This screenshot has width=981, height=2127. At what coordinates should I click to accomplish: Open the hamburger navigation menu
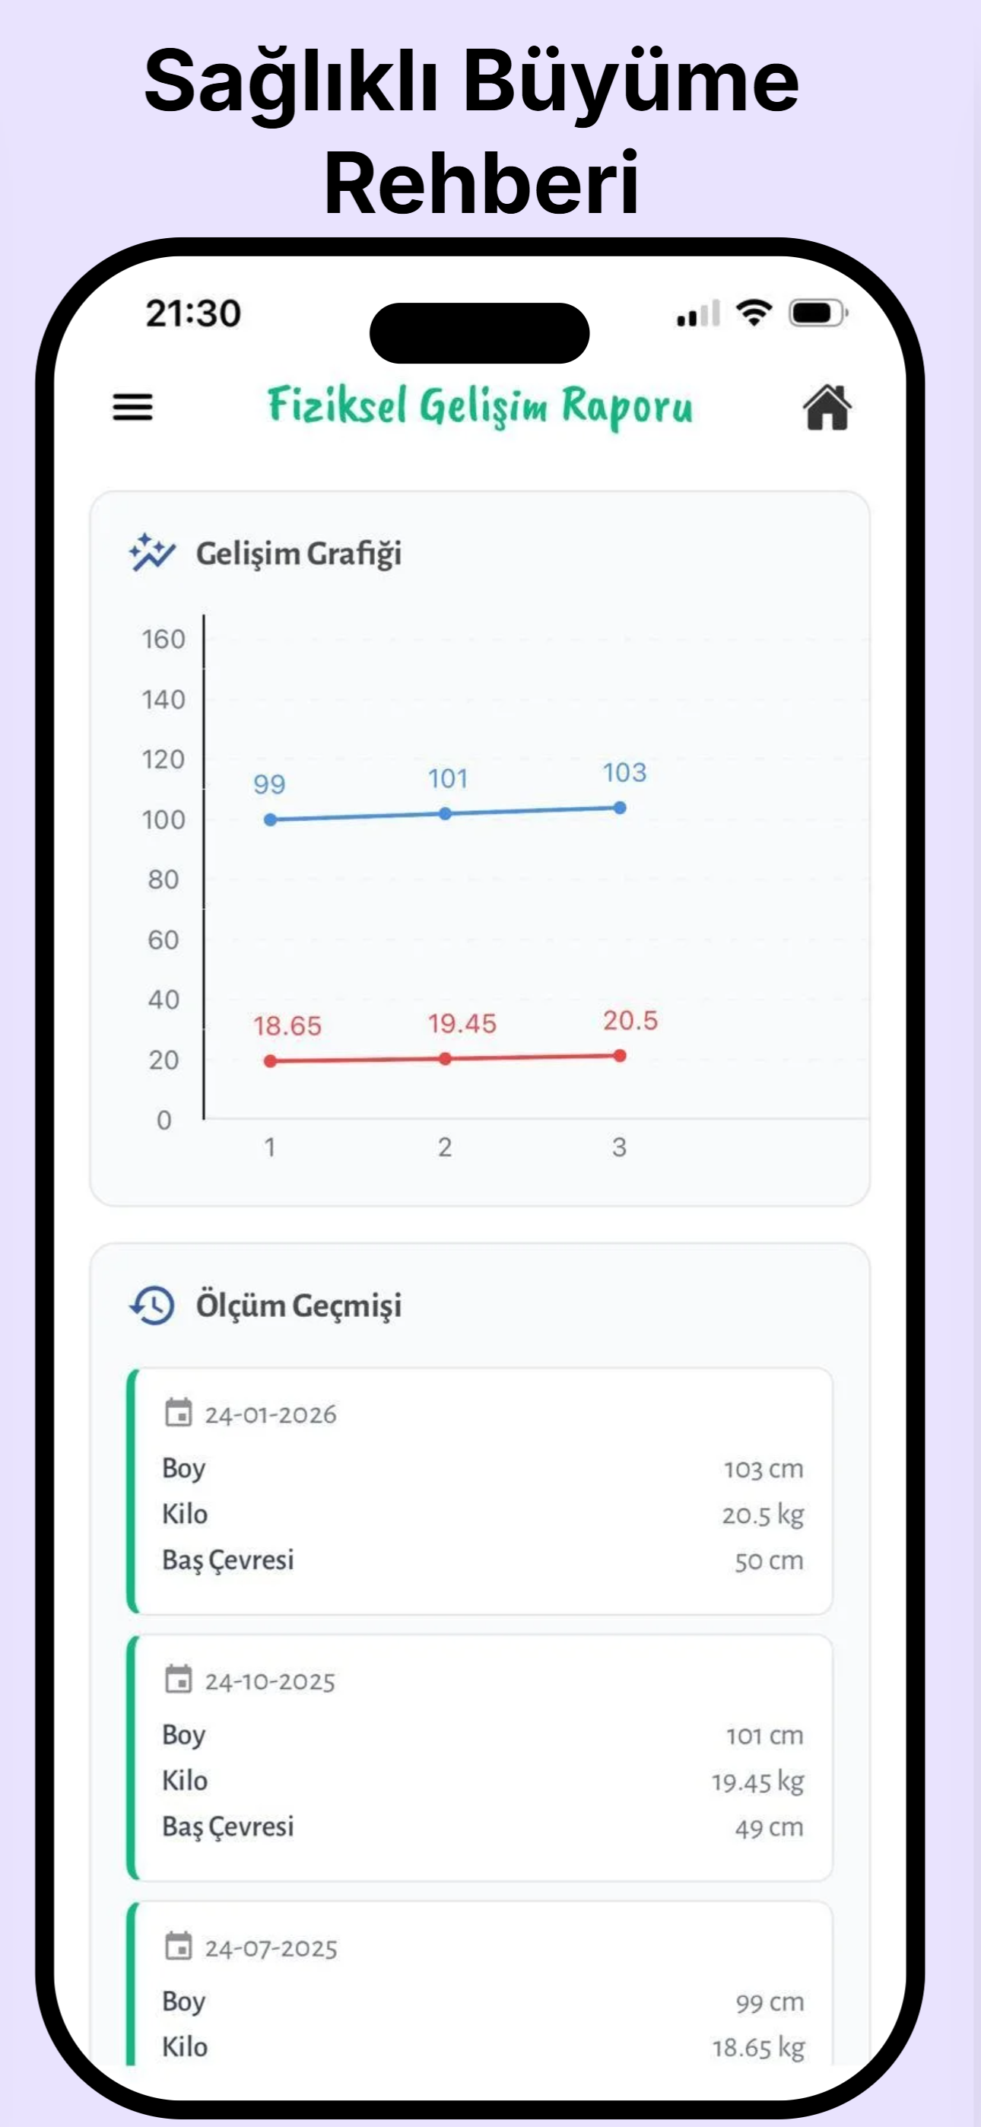(132, 408)
